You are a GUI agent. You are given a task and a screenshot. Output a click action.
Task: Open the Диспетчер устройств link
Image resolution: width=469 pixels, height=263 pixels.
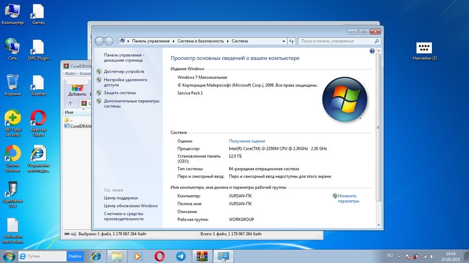point(124,72)
